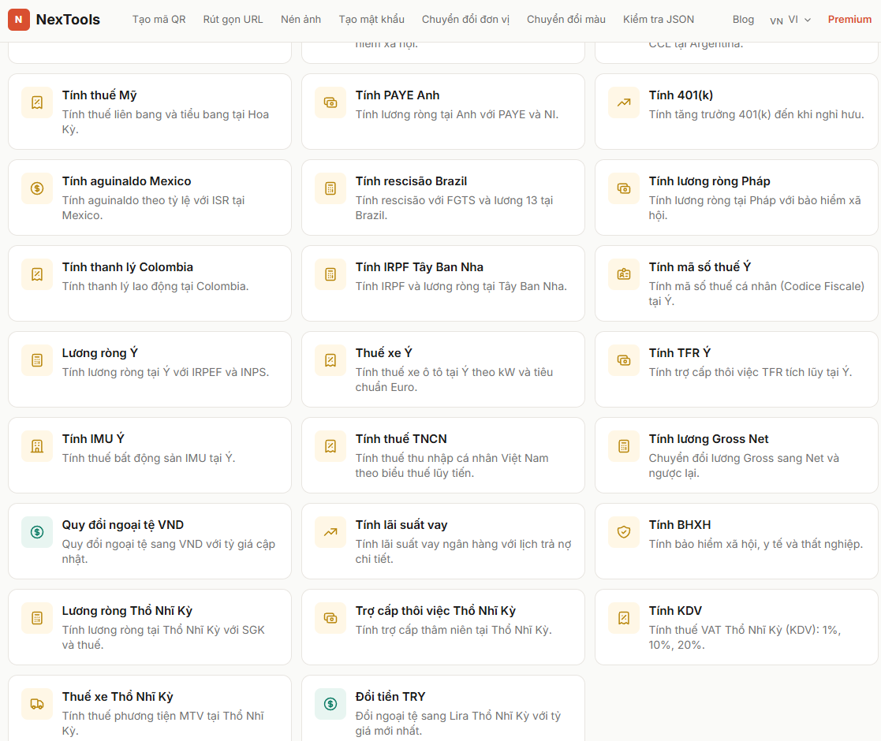Select the Tính lãi suất vay chart icon
Screen dimensions: 881x741
pos(330,532)
